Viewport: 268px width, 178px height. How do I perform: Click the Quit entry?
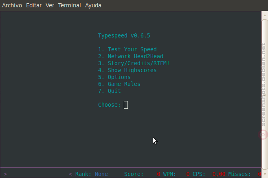[x=110, y=91]
